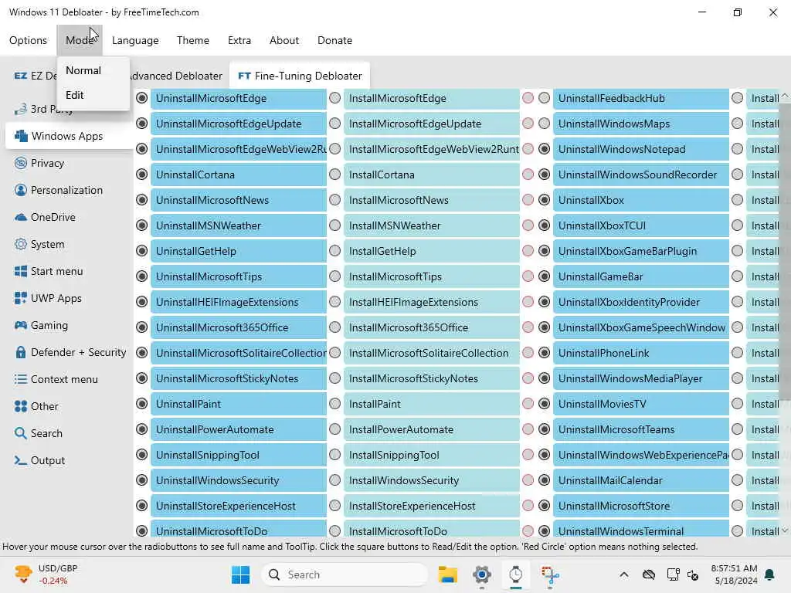Select the Privacy fingerprint icon

coord(20,163)
